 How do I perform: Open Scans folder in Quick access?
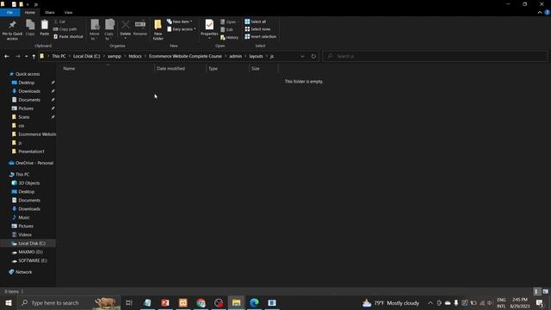[24, 117]
